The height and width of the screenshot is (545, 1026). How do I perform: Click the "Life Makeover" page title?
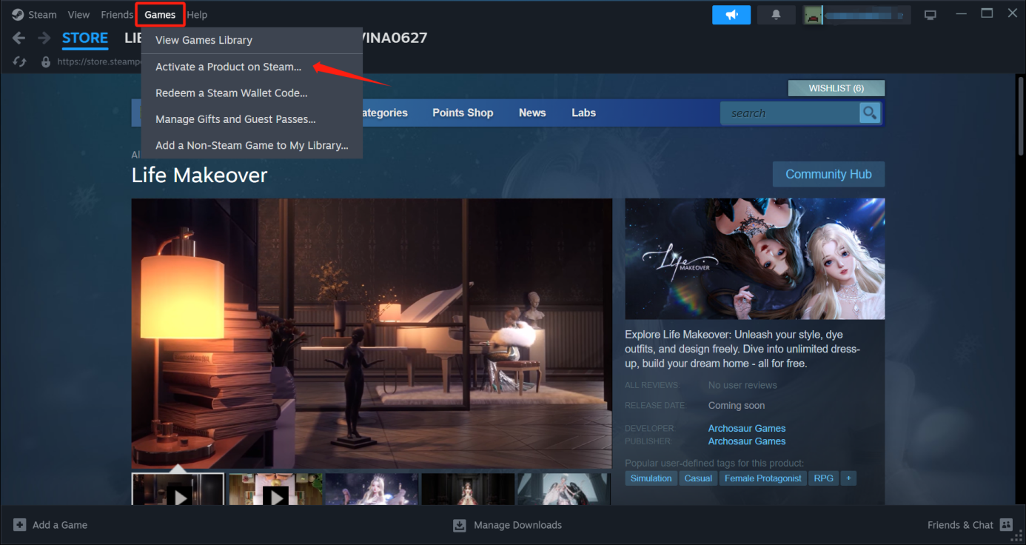coord(200,175)
